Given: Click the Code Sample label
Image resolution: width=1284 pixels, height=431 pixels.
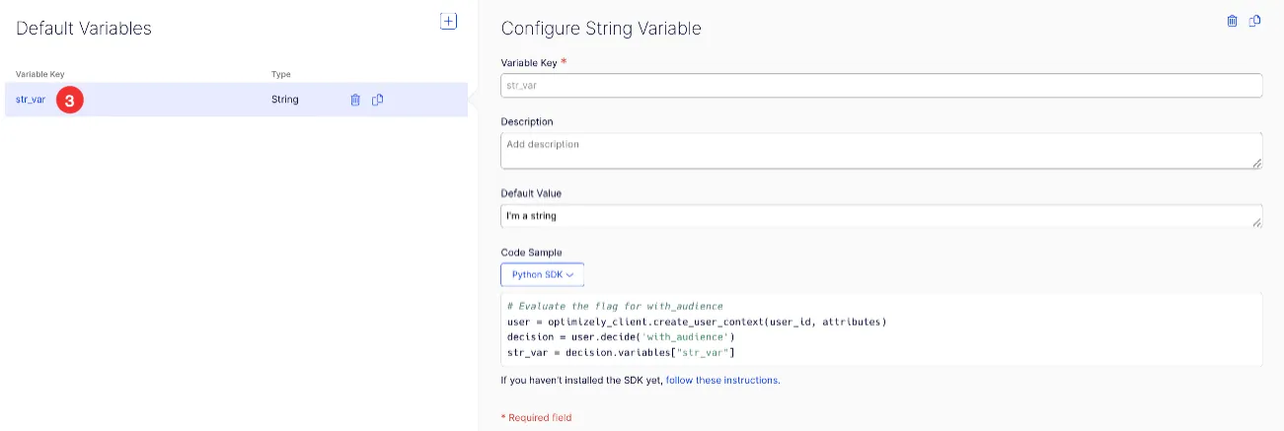Looking at the screenshot, I should tap(531, 252).
